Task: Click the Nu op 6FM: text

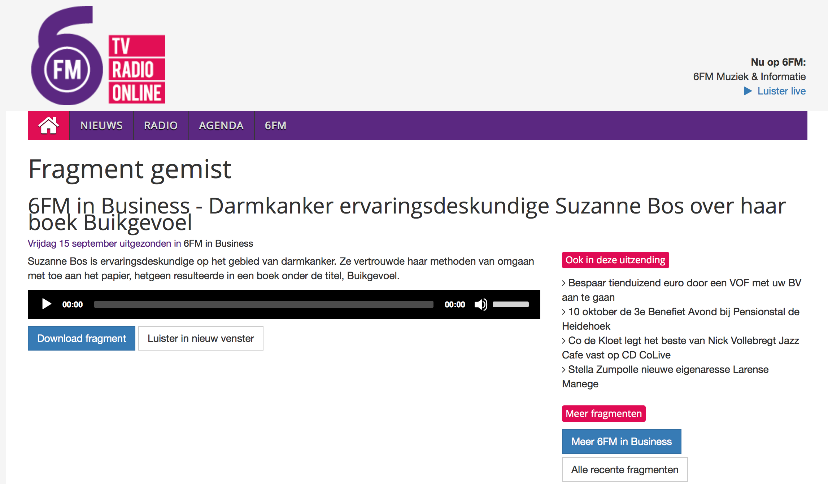Action: (x=778, y=62)
